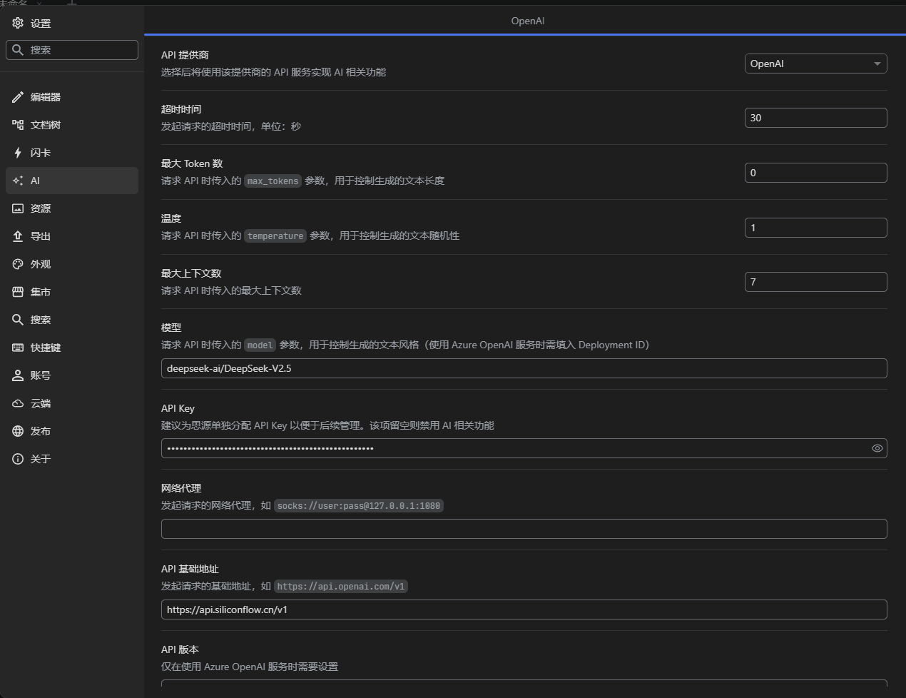Viewport: 906px width, 698px height.
Task: Select the 闪卡 lightning bolt icon
Action: click(18, 153)
